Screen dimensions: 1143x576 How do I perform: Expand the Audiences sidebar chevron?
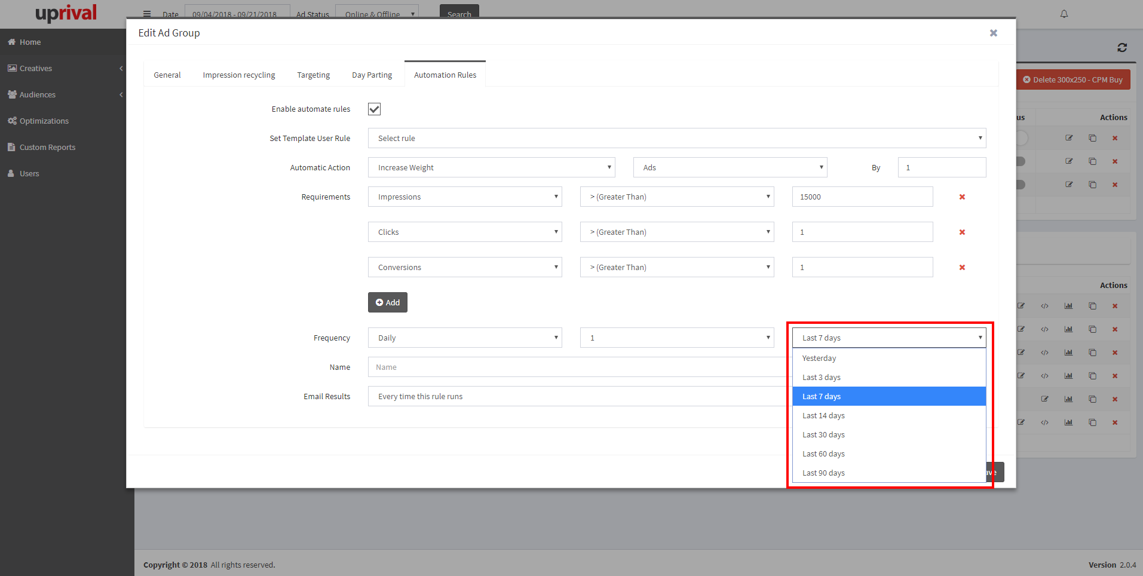(121, 95)
